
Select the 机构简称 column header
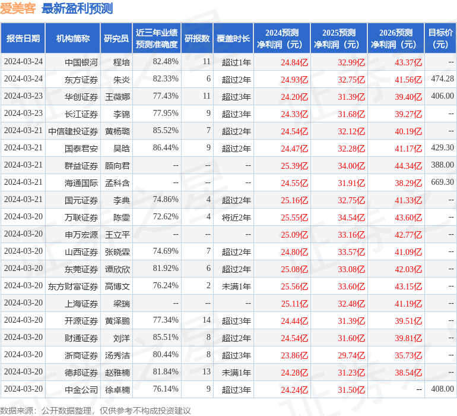coord(73,39)
